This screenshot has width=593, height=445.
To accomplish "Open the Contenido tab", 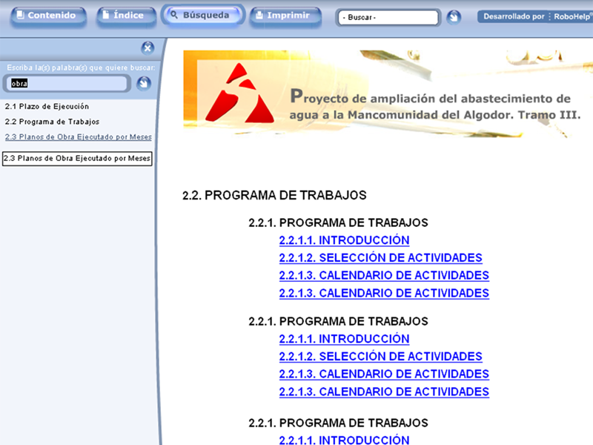I will pos(48,16).
